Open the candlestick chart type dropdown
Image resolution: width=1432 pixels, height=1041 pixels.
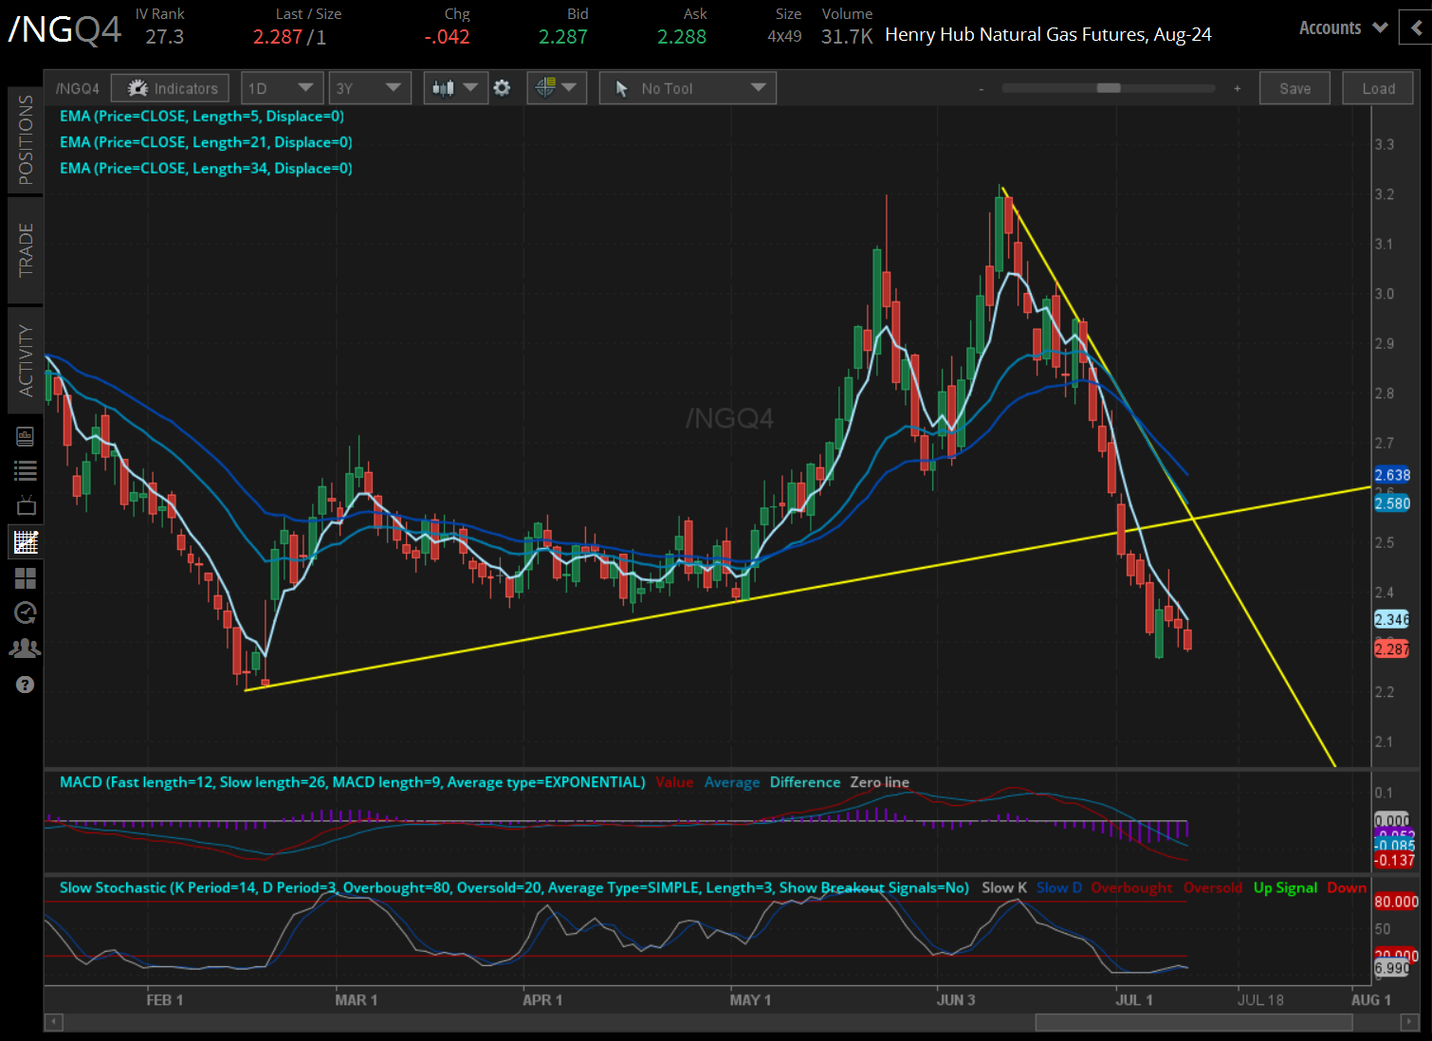455,88
